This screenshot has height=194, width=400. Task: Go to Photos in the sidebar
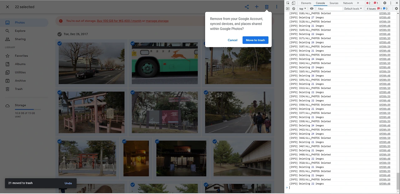coord(24,22)
